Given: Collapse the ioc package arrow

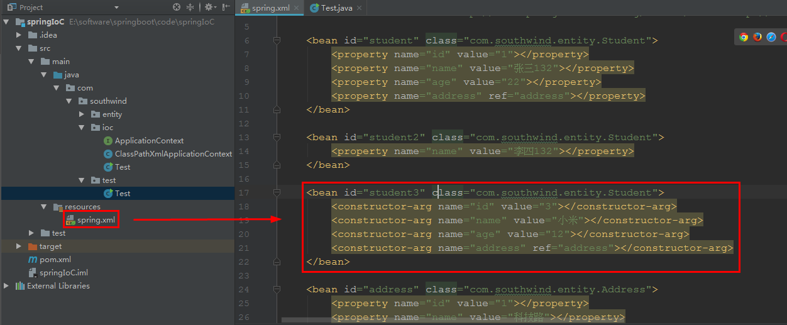Looking at the screenshot, I should 82,128.
